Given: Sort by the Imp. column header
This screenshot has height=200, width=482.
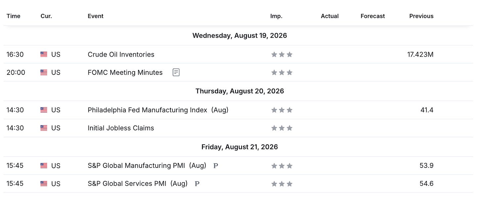Looking at the screenshot, I should [x=276, y=16].
